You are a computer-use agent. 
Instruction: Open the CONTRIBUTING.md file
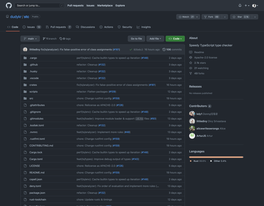(x=41, y=146)
